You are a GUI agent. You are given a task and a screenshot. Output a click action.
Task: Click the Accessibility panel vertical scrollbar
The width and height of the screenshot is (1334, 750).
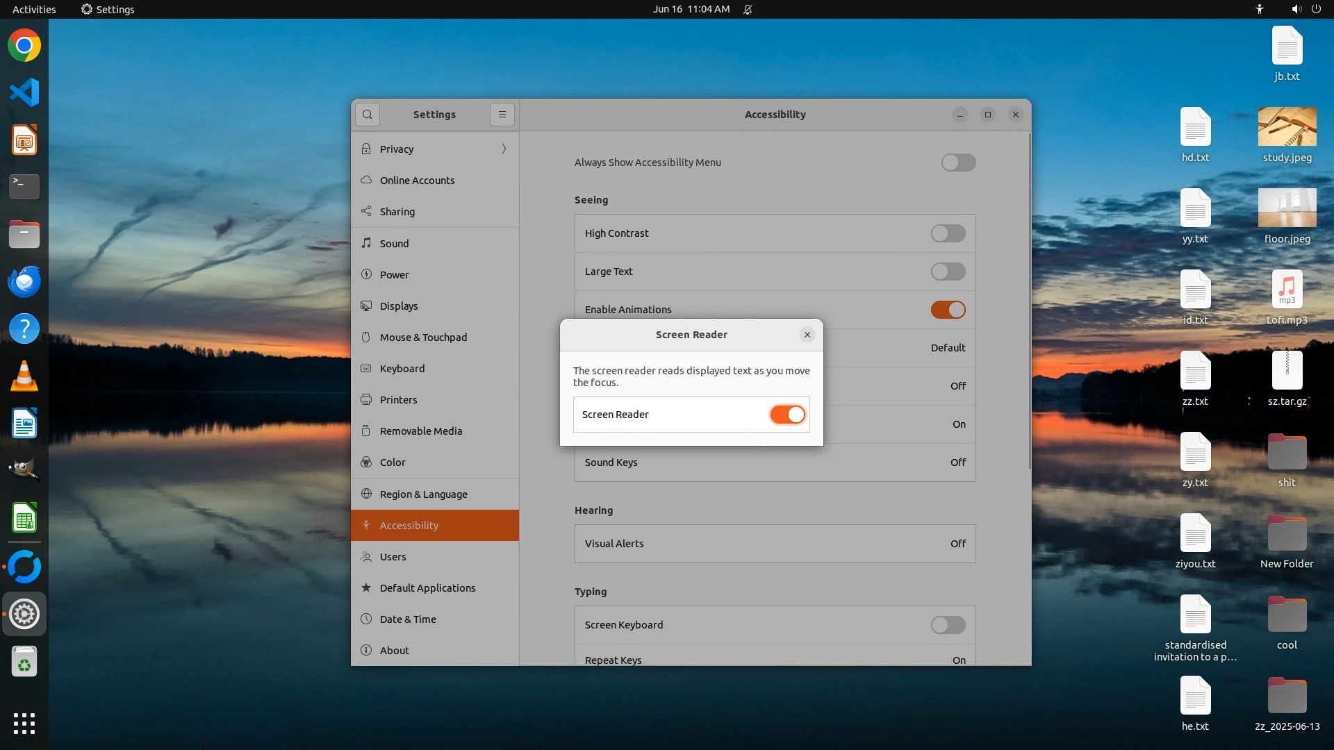tap(1028, 302)
